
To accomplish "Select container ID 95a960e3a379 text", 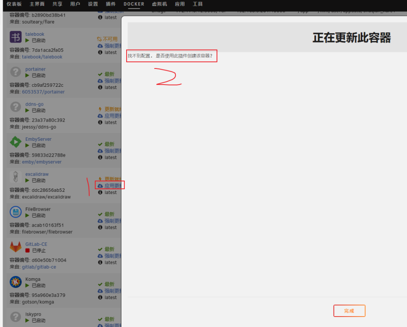I will coord(48,295).
